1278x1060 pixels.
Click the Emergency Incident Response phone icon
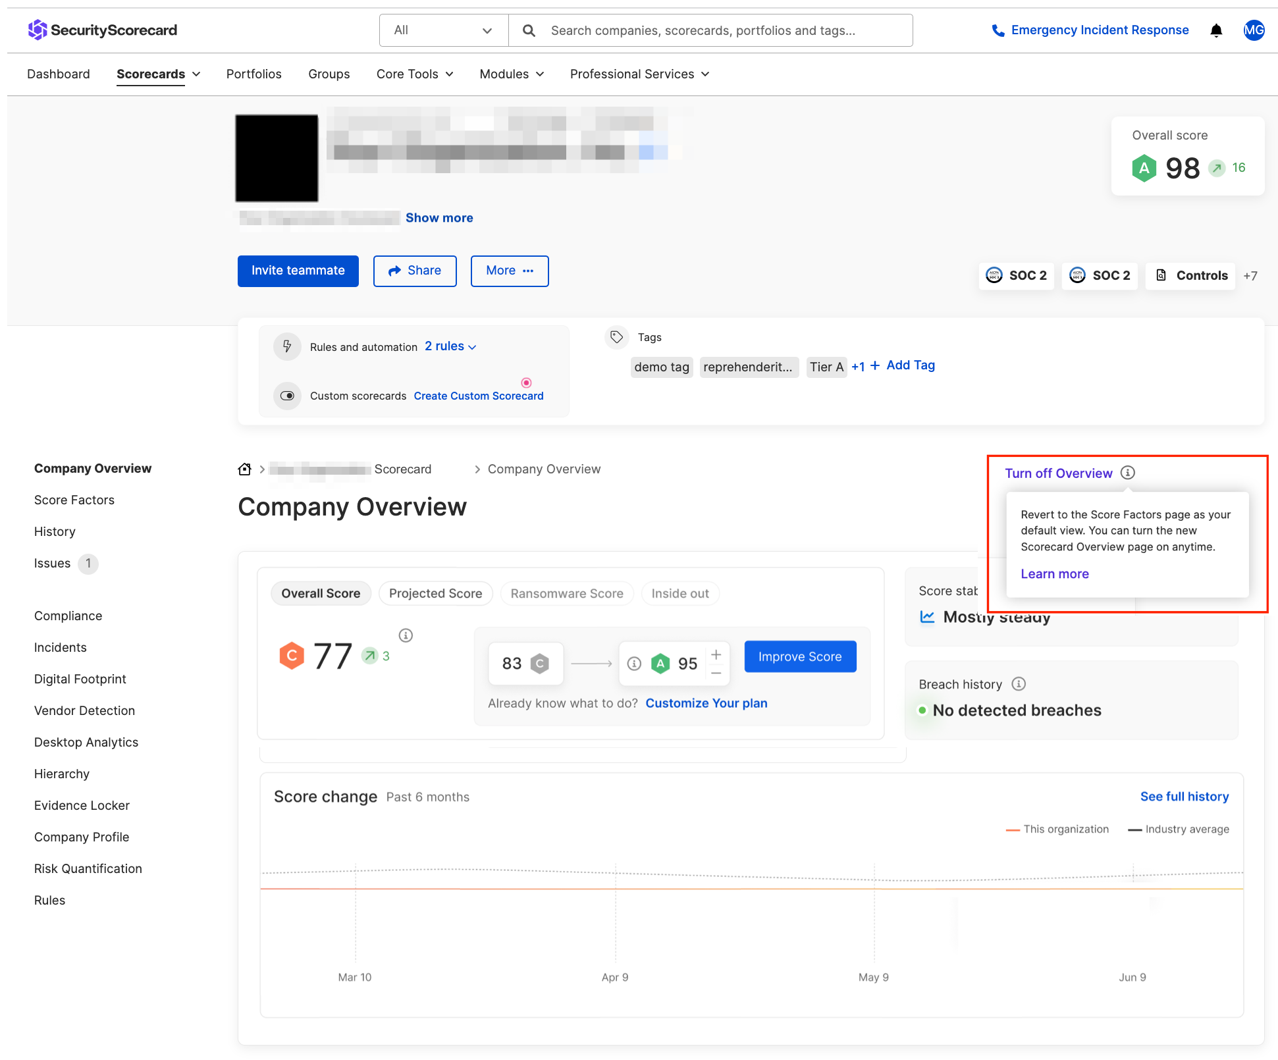(998, 30)
